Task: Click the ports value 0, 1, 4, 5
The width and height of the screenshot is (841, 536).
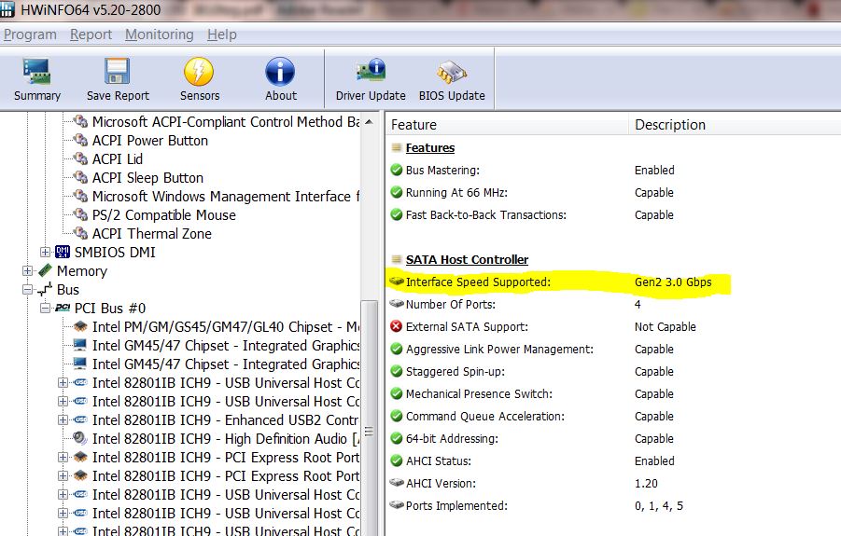Action: 659,505
